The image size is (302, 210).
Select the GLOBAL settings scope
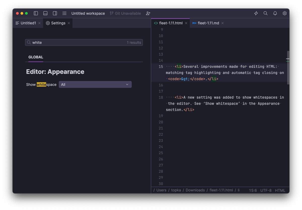pyautogui.click(x=35, y=57)
